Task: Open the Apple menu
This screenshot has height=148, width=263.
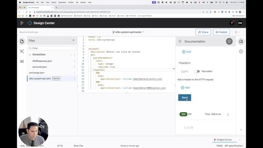Action: click(x=20, y=2)
